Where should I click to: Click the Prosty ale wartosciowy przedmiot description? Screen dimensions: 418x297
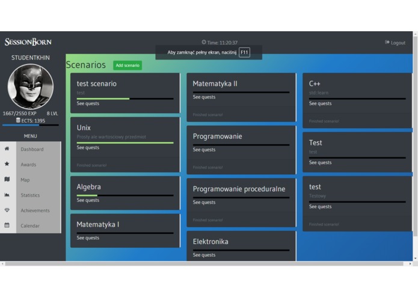pos(111,136)
